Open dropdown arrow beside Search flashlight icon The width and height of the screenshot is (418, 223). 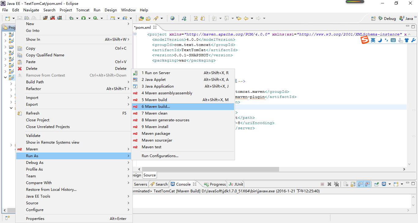click(162, 18)
